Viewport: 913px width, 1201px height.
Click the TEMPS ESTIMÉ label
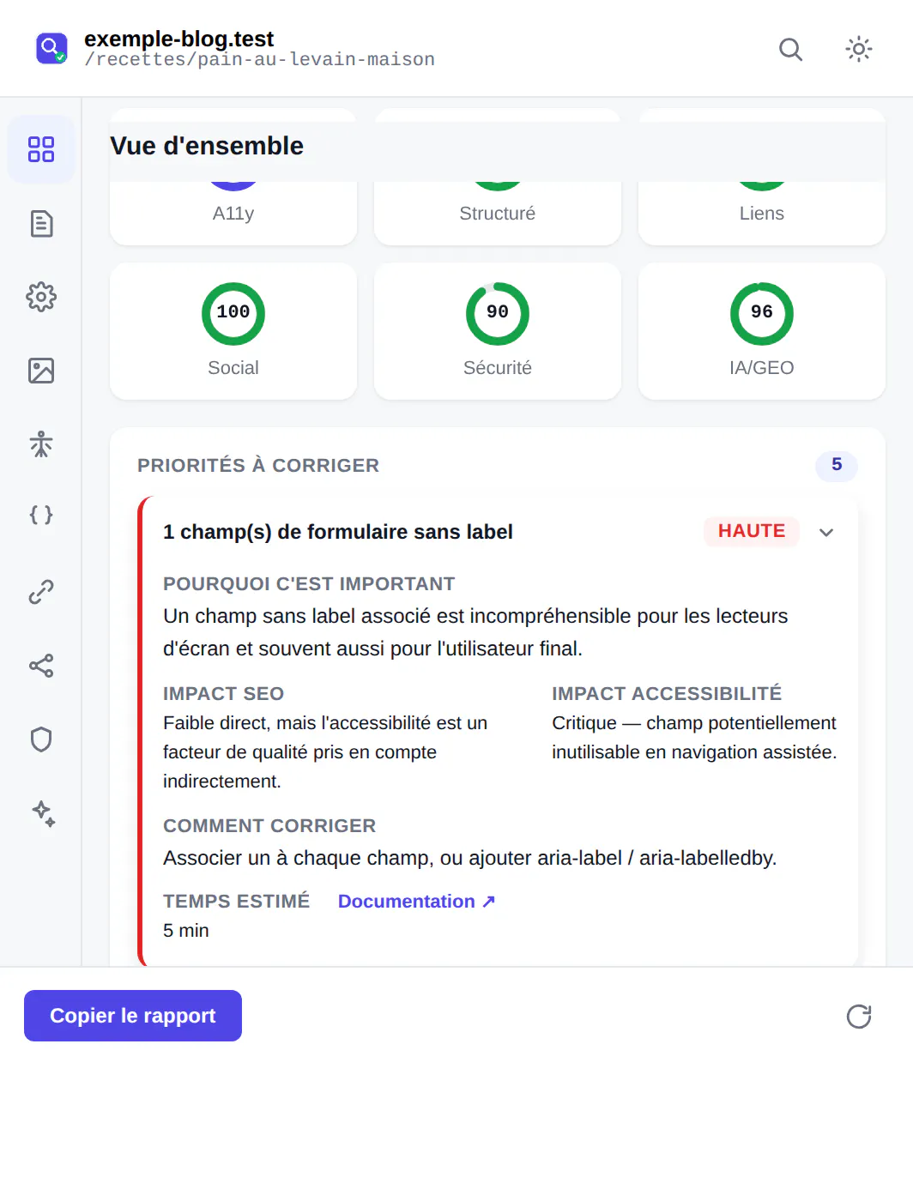pos(236,901)
